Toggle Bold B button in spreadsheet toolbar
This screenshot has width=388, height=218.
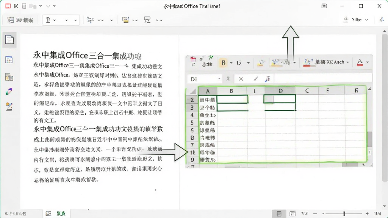coord(223,63)
